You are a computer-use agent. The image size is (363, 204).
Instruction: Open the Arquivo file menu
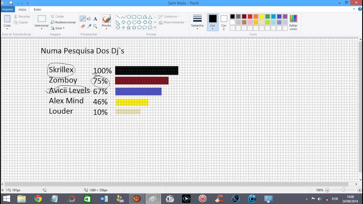[7, 9]
